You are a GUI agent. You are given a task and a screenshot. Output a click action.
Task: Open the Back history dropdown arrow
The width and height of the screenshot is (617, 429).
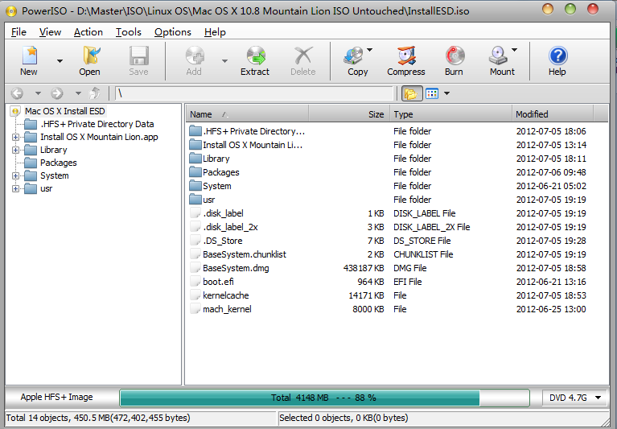(38, 93)
